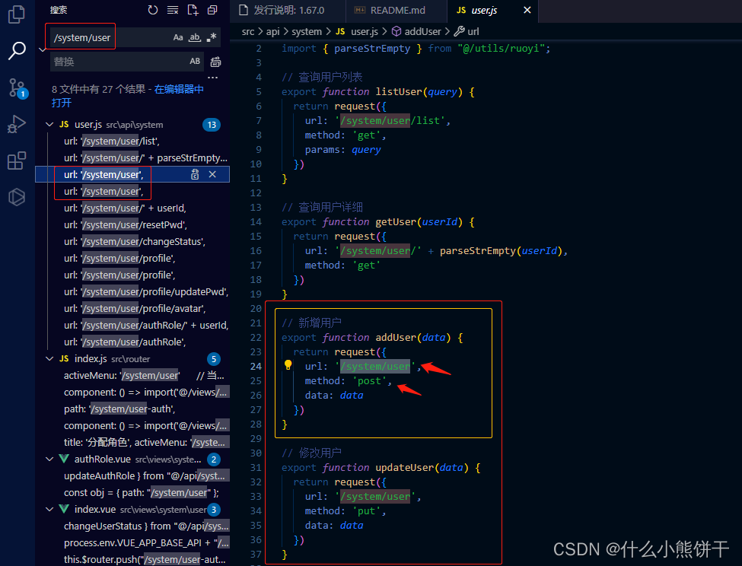This screenshot has width=742, height=566.
Task: Click src in the breadcrumb
Action: 248,32
